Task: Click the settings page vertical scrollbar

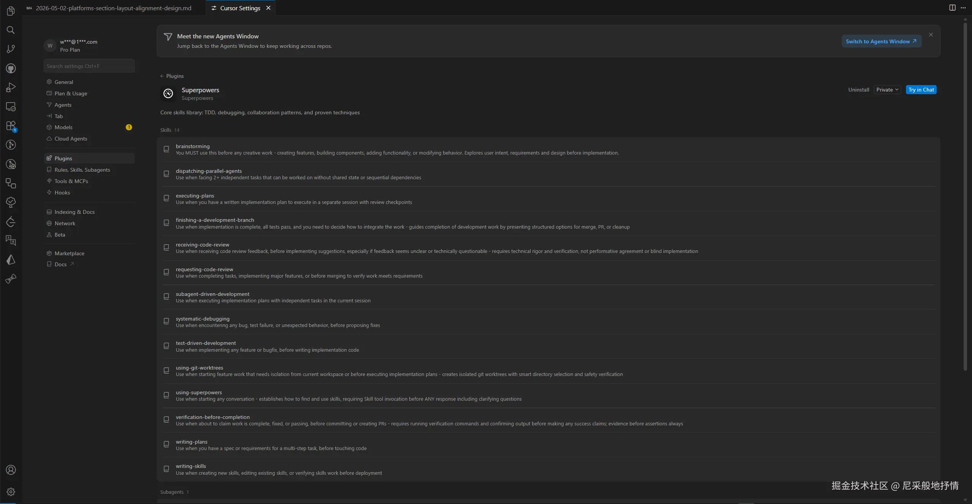Action: (966, 197)
